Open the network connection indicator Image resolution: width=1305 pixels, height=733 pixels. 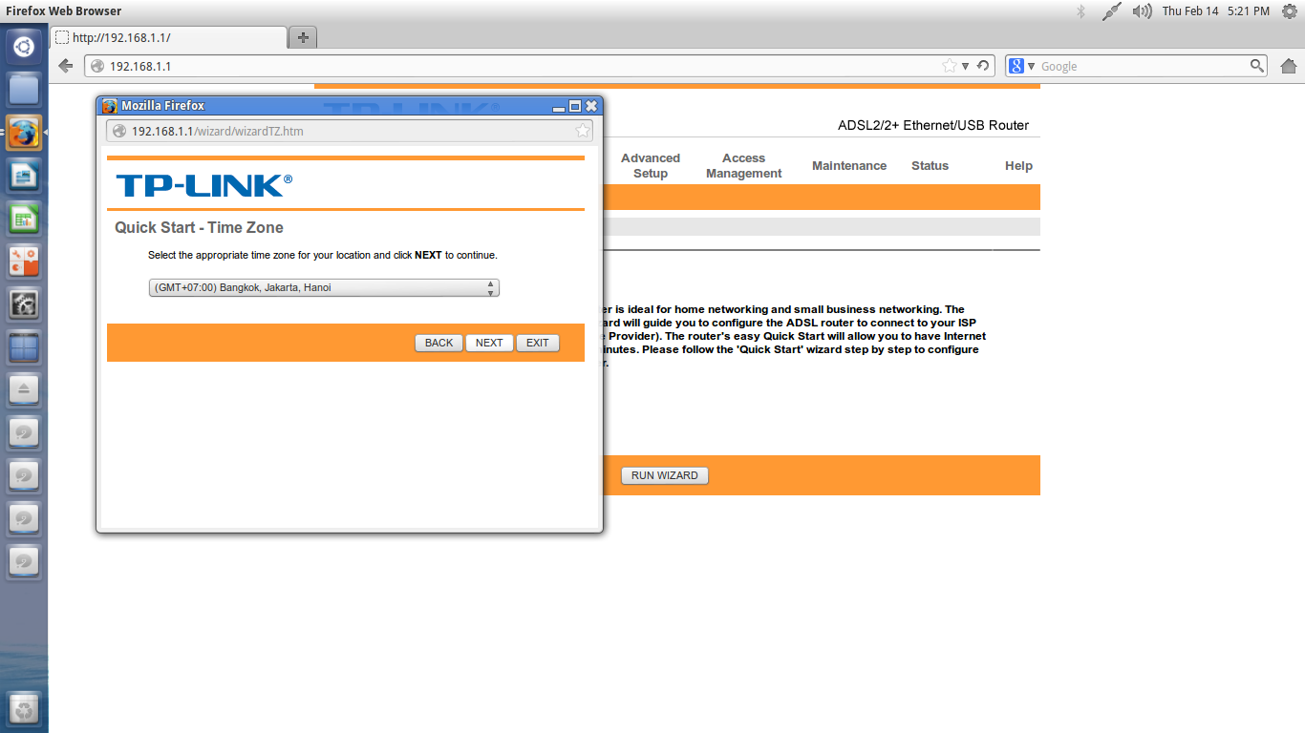[1111, 11]
